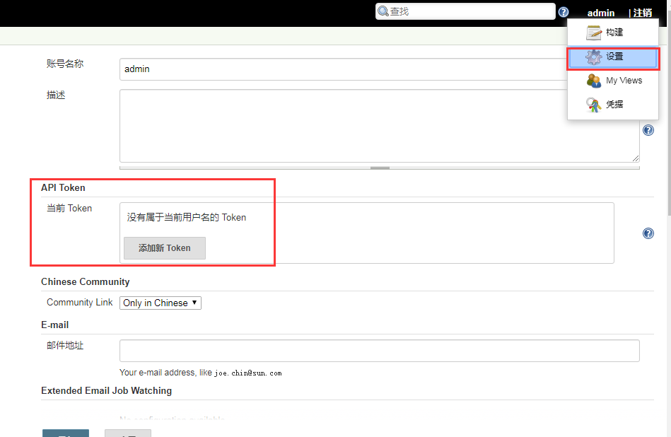
Task: Click the Extended Email Job Watching heading
Action: [107, 391]
